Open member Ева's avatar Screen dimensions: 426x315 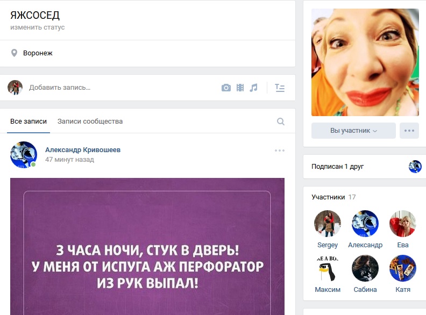(x=403, y=224)
